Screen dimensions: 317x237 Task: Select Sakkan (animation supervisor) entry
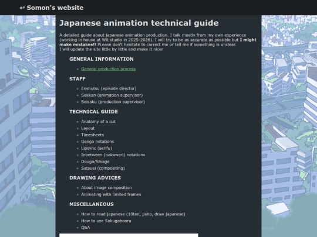point(112,95)
